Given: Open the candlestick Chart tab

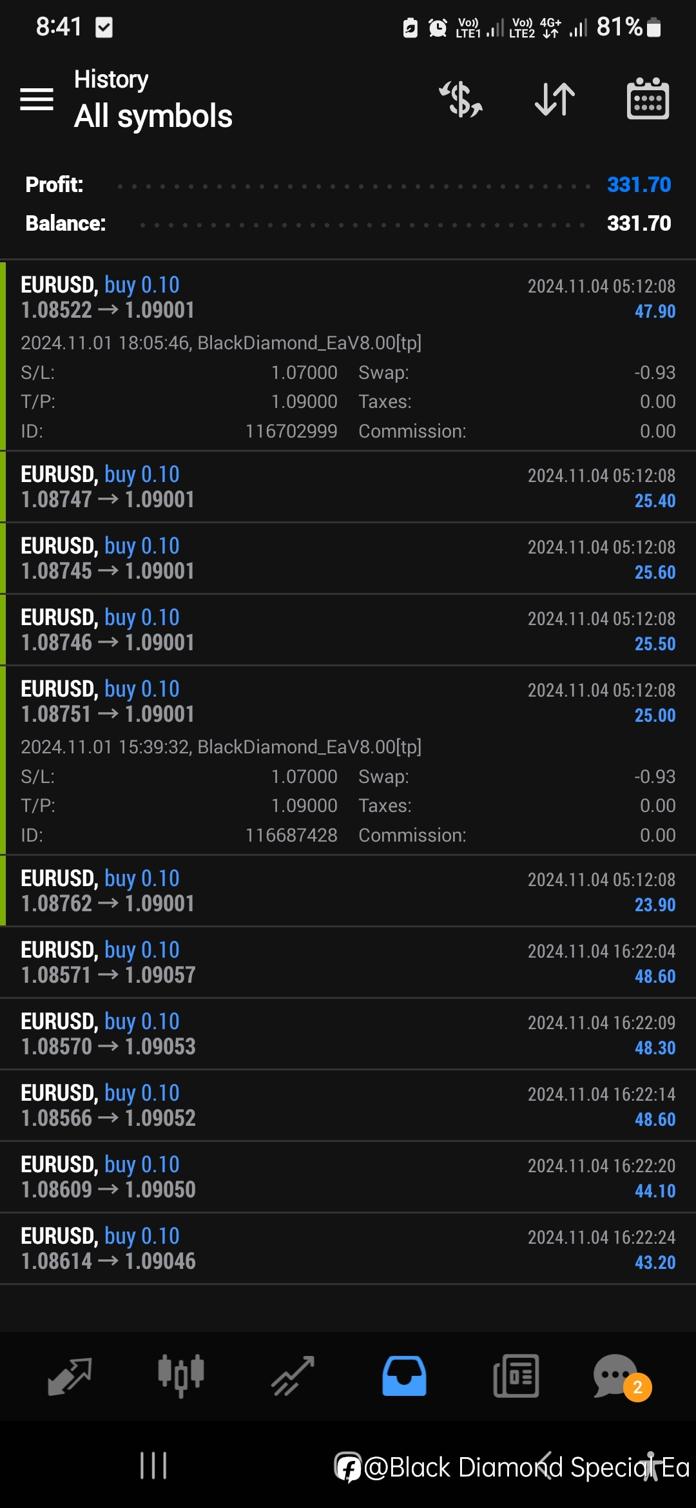Looking at the screenshot, I should coord(181,1376).
